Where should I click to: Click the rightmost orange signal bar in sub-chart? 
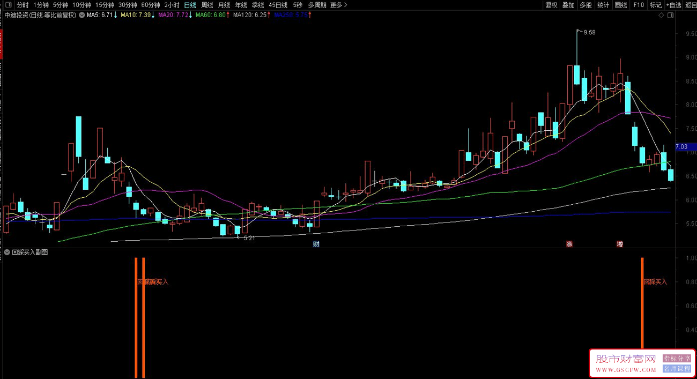(642, 304)
